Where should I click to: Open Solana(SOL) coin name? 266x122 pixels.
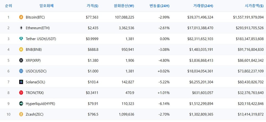[x=35, y=82]
